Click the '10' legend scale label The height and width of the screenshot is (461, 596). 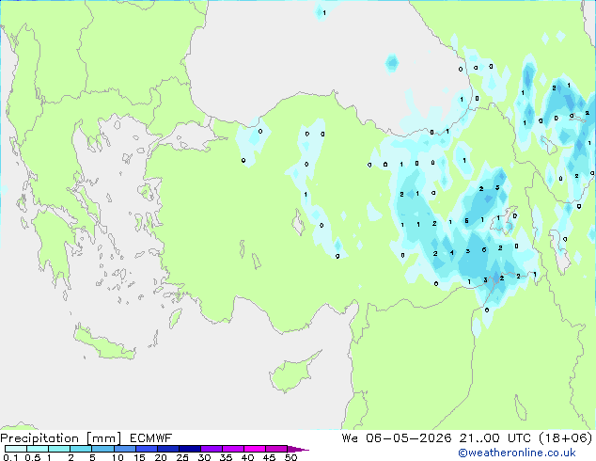(x=118, y=457)
